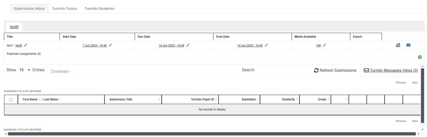This screenshot has width=427, height=137.
Task: Click Refresh Submissions
Action: (x=335, y=71)
